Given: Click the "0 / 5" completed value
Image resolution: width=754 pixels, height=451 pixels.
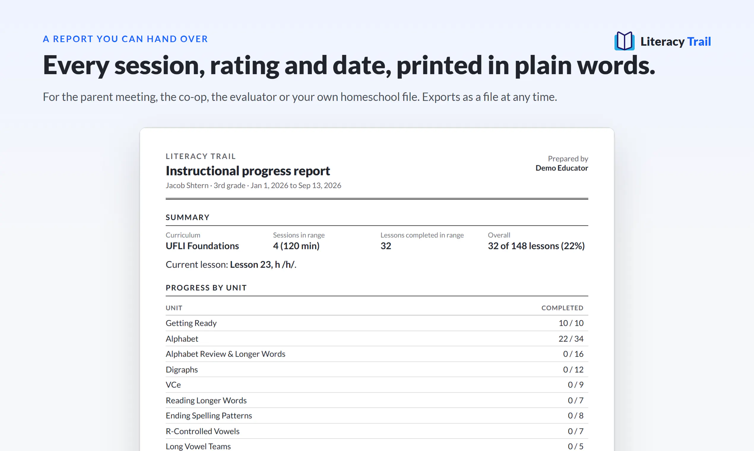Looking at the screenshot, I should 576,447.
